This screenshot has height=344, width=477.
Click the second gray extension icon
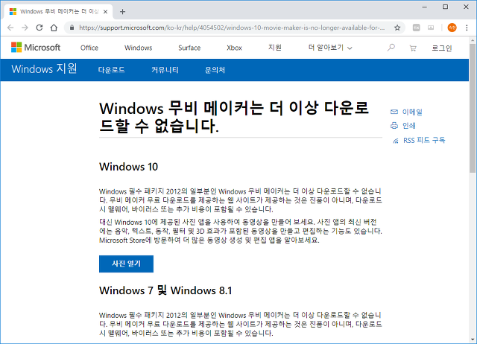[x=431, y=28]
